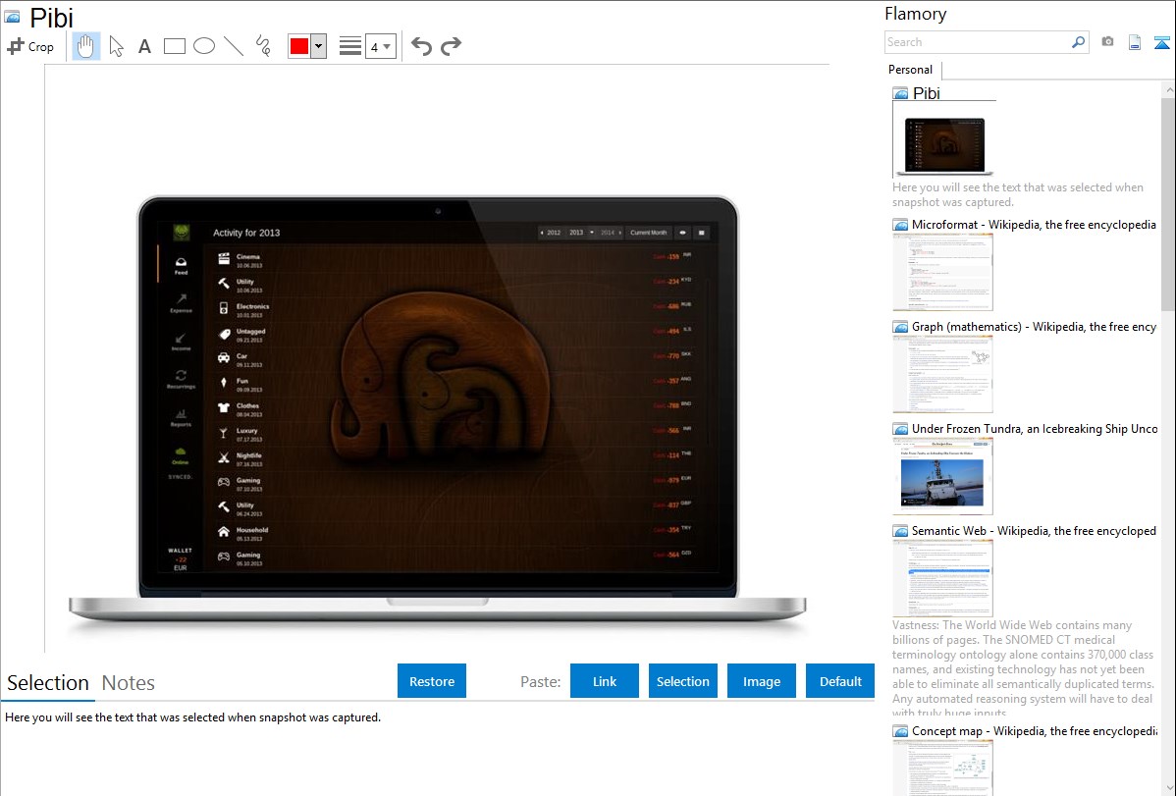Choose the text annotation tool
The height and width of the screenshot is (796, 1176).
144,46
